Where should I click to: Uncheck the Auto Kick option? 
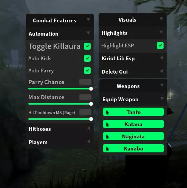coord(87,58)
